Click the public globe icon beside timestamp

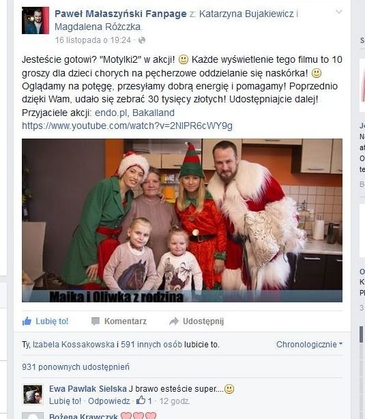coord(142,40)
